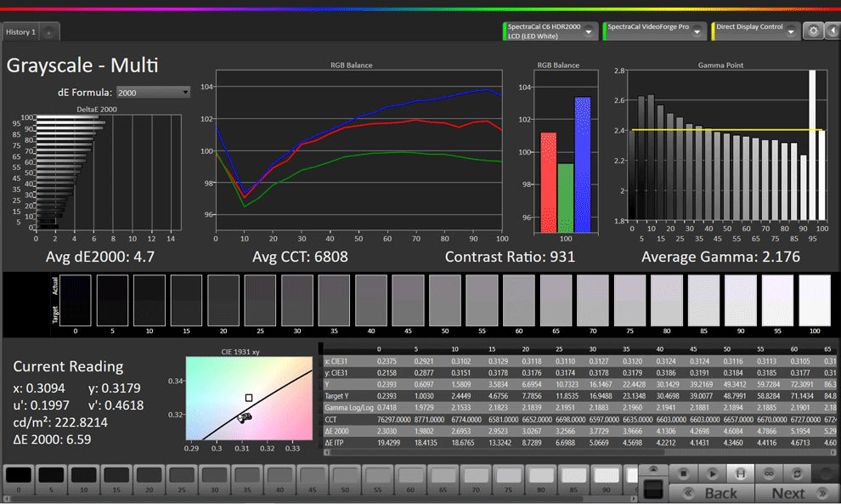Open the dE Formula dropdown
841x504 pixels.
point(154,93)
